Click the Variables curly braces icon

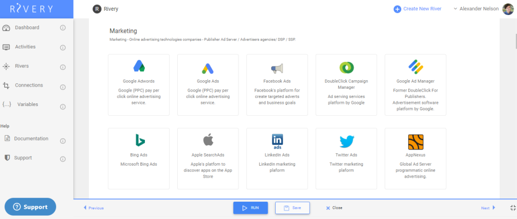pyautogui.click(x=7, y=104)
